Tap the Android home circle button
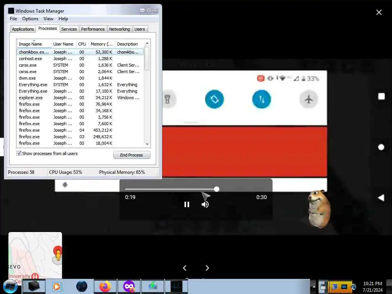This screenshot has height=294, width=392. (x=381, y=147)
